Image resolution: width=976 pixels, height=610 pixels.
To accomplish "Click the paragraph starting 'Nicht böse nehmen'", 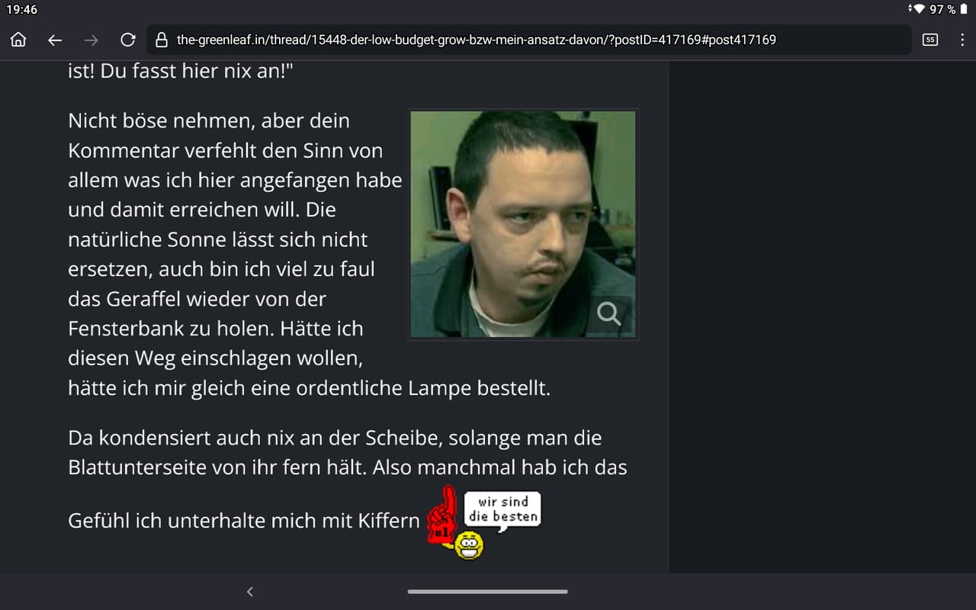I will point(309,255).
